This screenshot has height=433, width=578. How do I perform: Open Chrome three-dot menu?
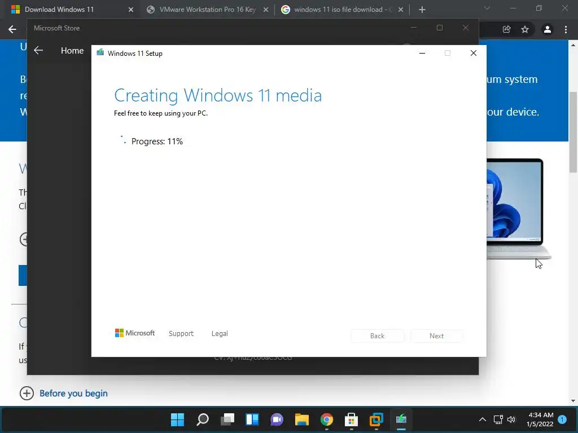pos(566,29)
